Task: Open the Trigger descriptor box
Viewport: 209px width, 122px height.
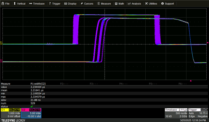Action: coord(198,113)
